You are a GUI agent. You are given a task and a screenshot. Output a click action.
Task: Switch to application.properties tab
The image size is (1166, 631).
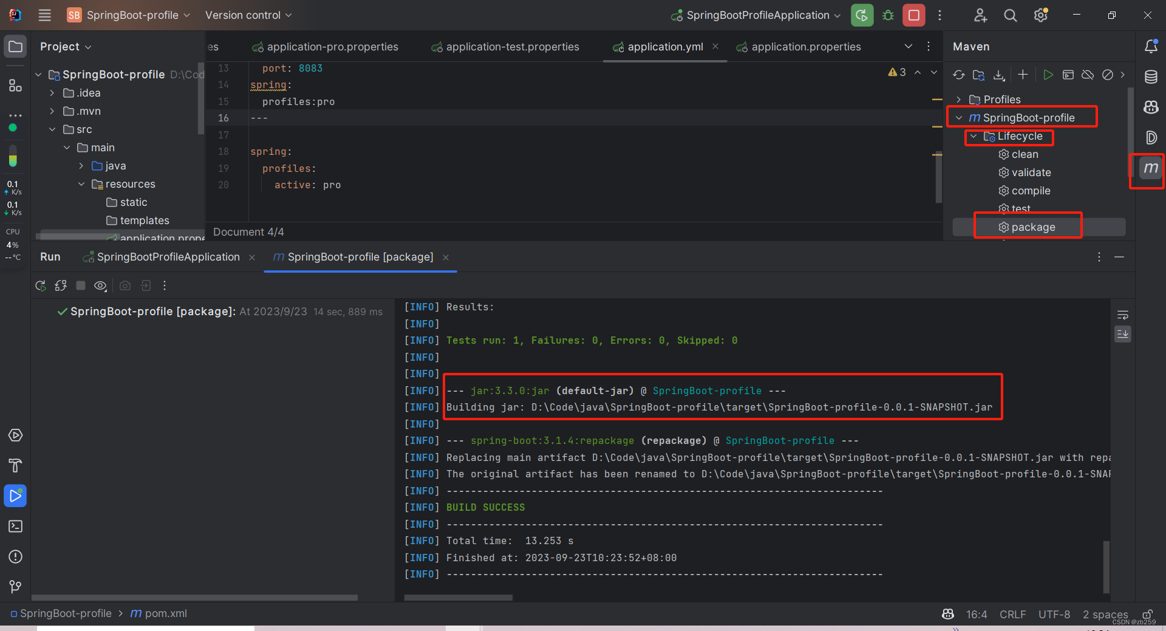click(799, 47)
